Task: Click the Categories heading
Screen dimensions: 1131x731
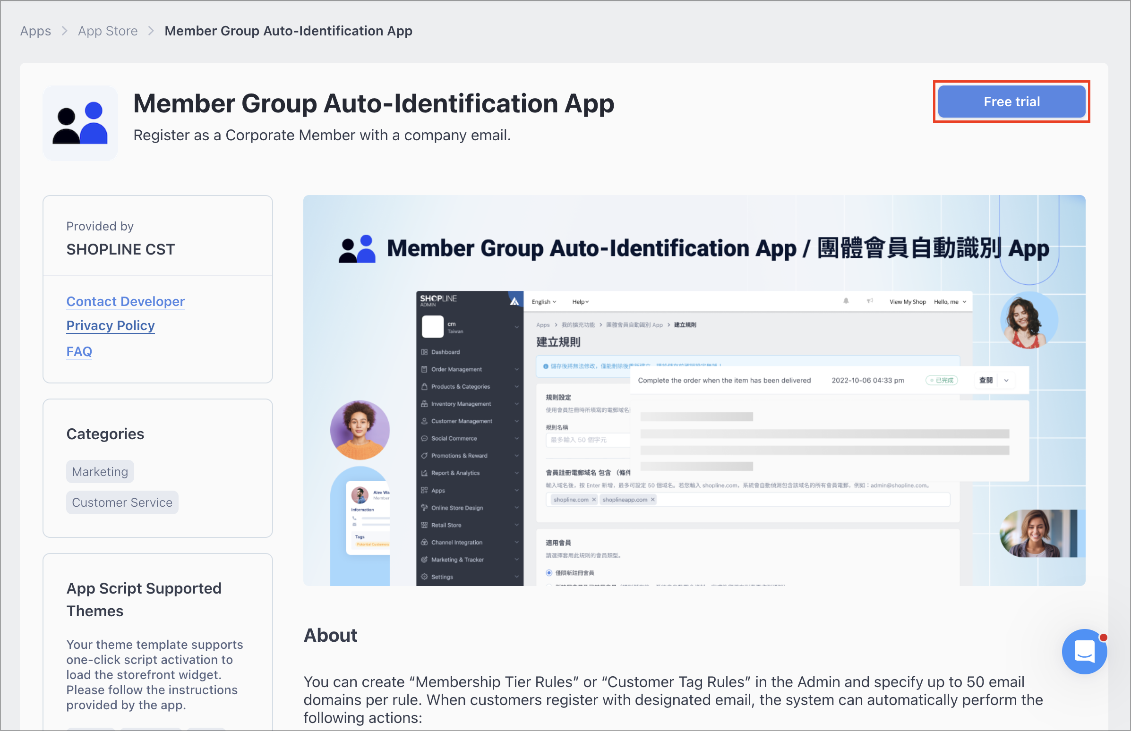Action: [x=105, y=434]
